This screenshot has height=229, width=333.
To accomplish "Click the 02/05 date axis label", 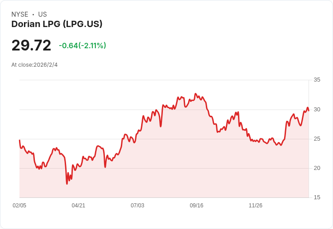I will point(19,206).
